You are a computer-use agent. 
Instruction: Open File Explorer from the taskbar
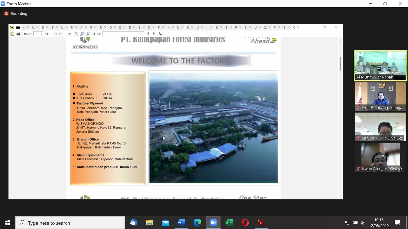click(149, 223)
